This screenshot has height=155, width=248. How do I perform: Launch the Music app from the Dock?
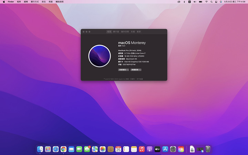coord(142,149)
